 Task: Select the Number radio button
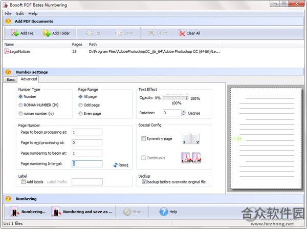20,96
